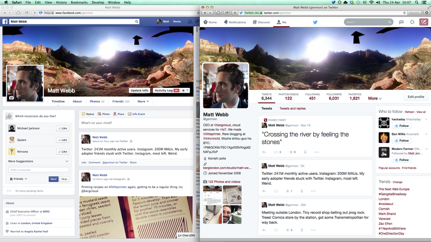Open Twitter Discover tab
The image size is (431, 242).
(261, 22)
